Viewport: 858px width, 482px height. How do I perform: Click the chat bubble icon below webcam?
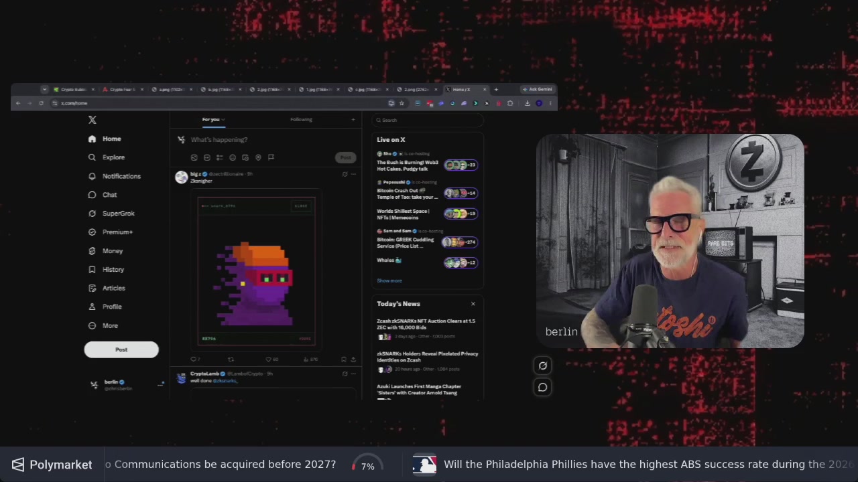click(x=543, y=388)
